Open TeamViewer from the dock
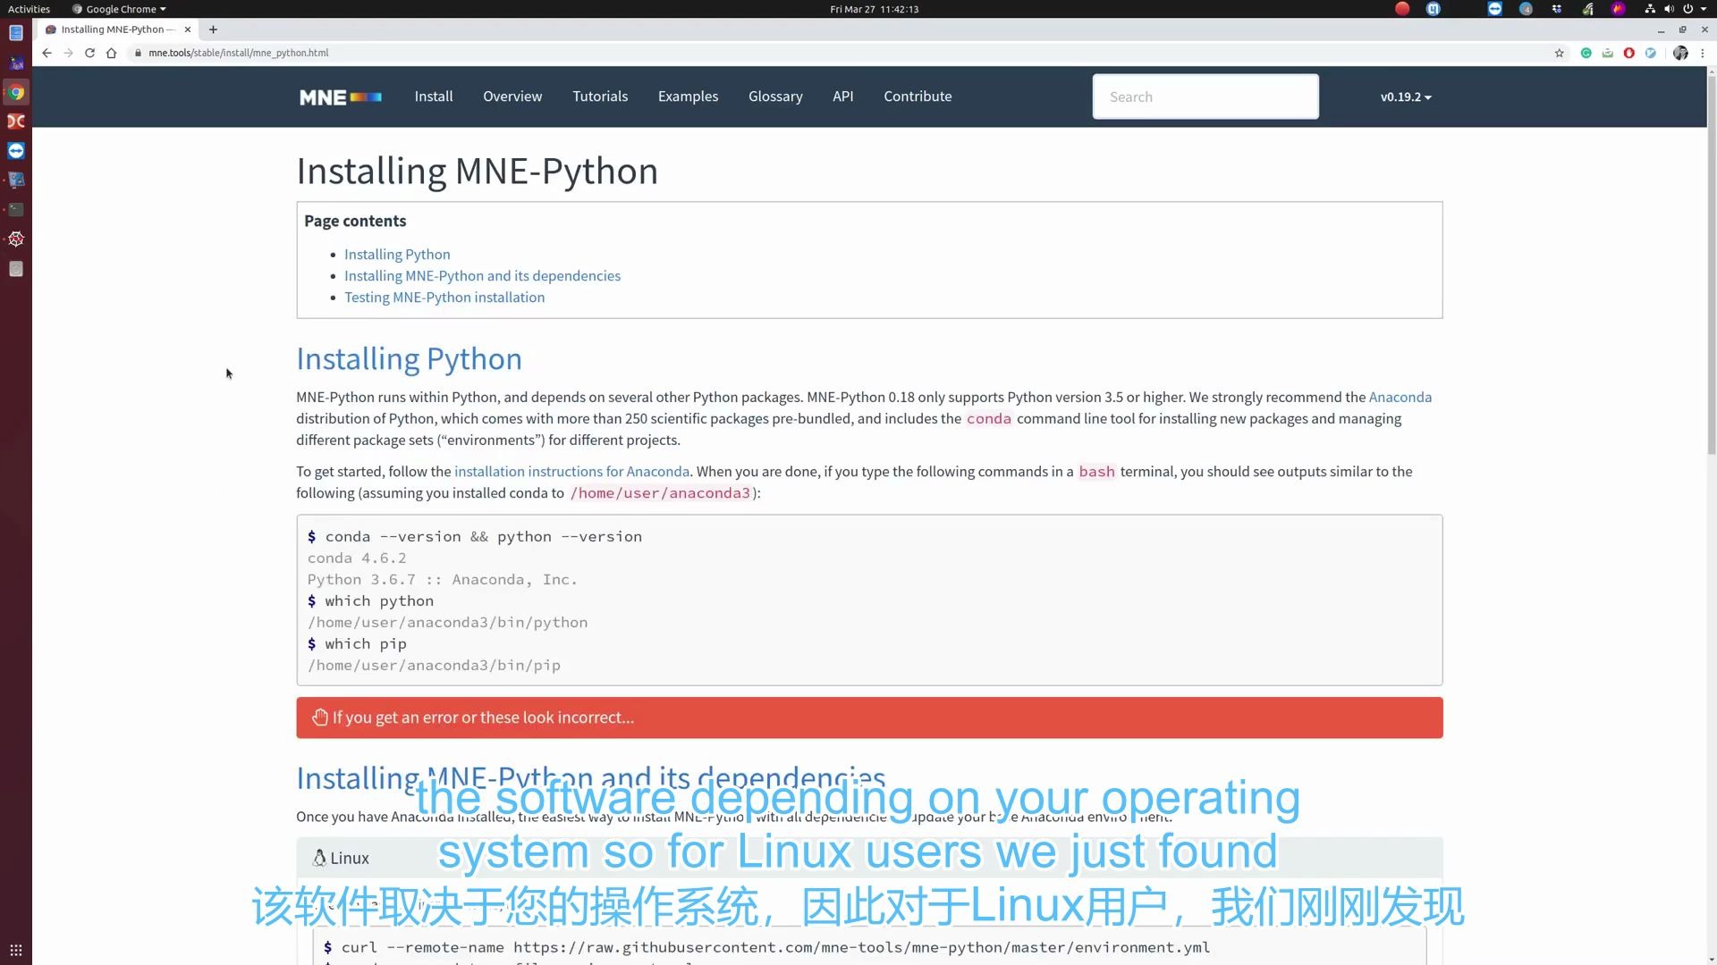The width and height of the screenshot is (1717, 965). point(16,150)
